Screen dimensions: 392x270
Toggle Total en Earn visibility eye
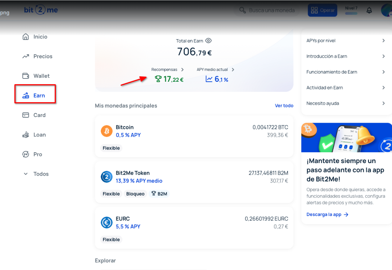[x=208, y=40]
